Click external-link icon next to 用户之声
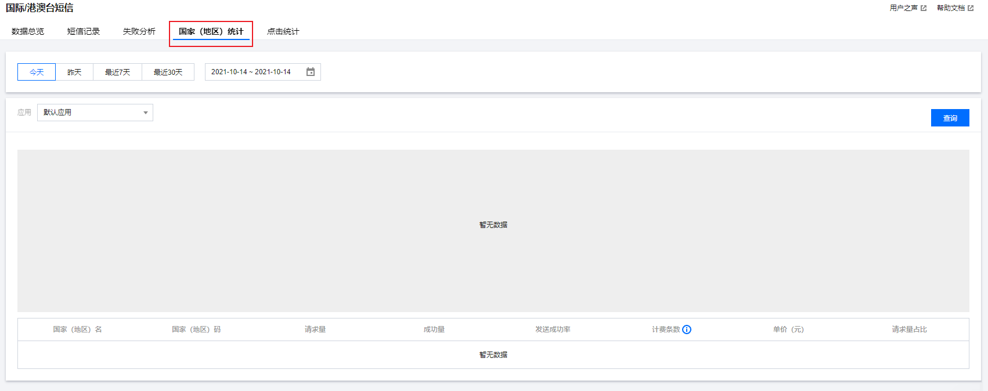 924,8
